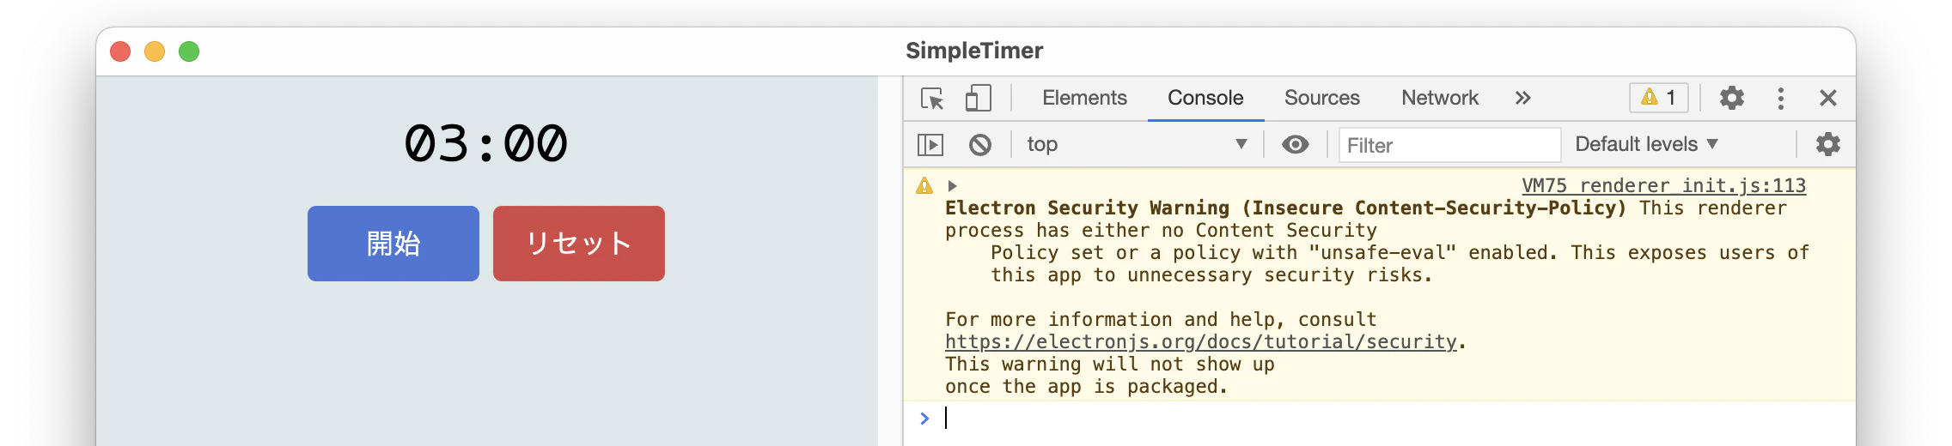Open the Default levels dropdown
Viewport: 1952px width, 446px height.
[x=1646, y=144]
